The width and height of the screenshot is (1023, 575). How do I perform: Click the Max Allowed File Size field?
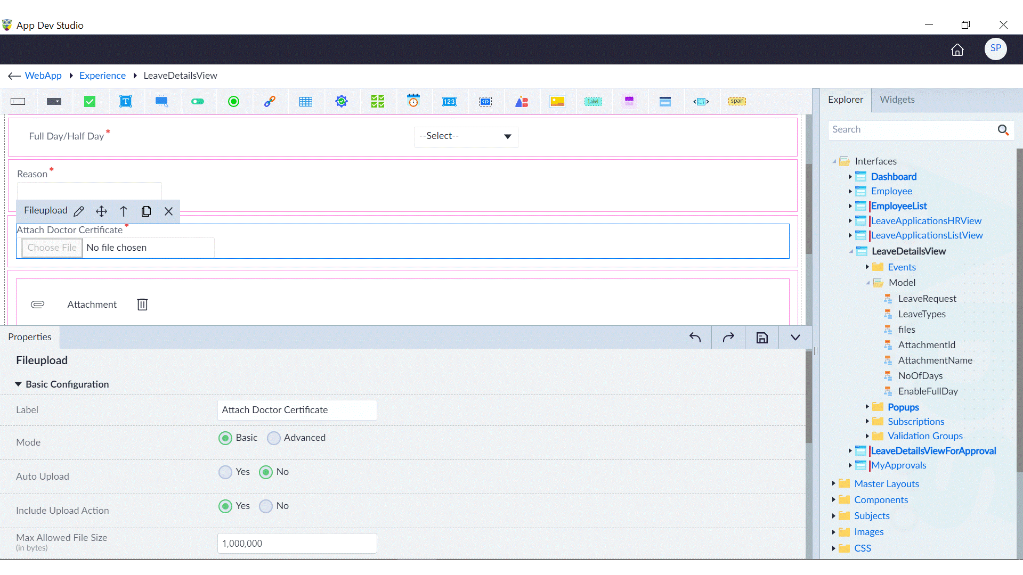pyautogui.click(x=297, y=544)
